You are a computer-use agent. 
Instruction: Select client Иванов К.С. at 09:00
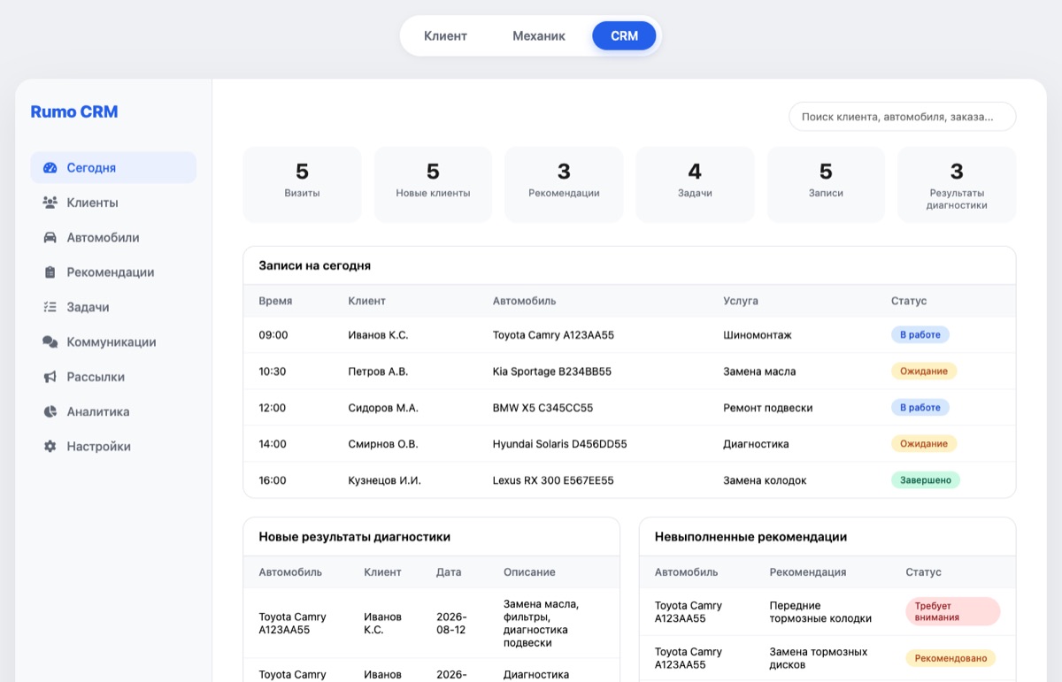378,335
